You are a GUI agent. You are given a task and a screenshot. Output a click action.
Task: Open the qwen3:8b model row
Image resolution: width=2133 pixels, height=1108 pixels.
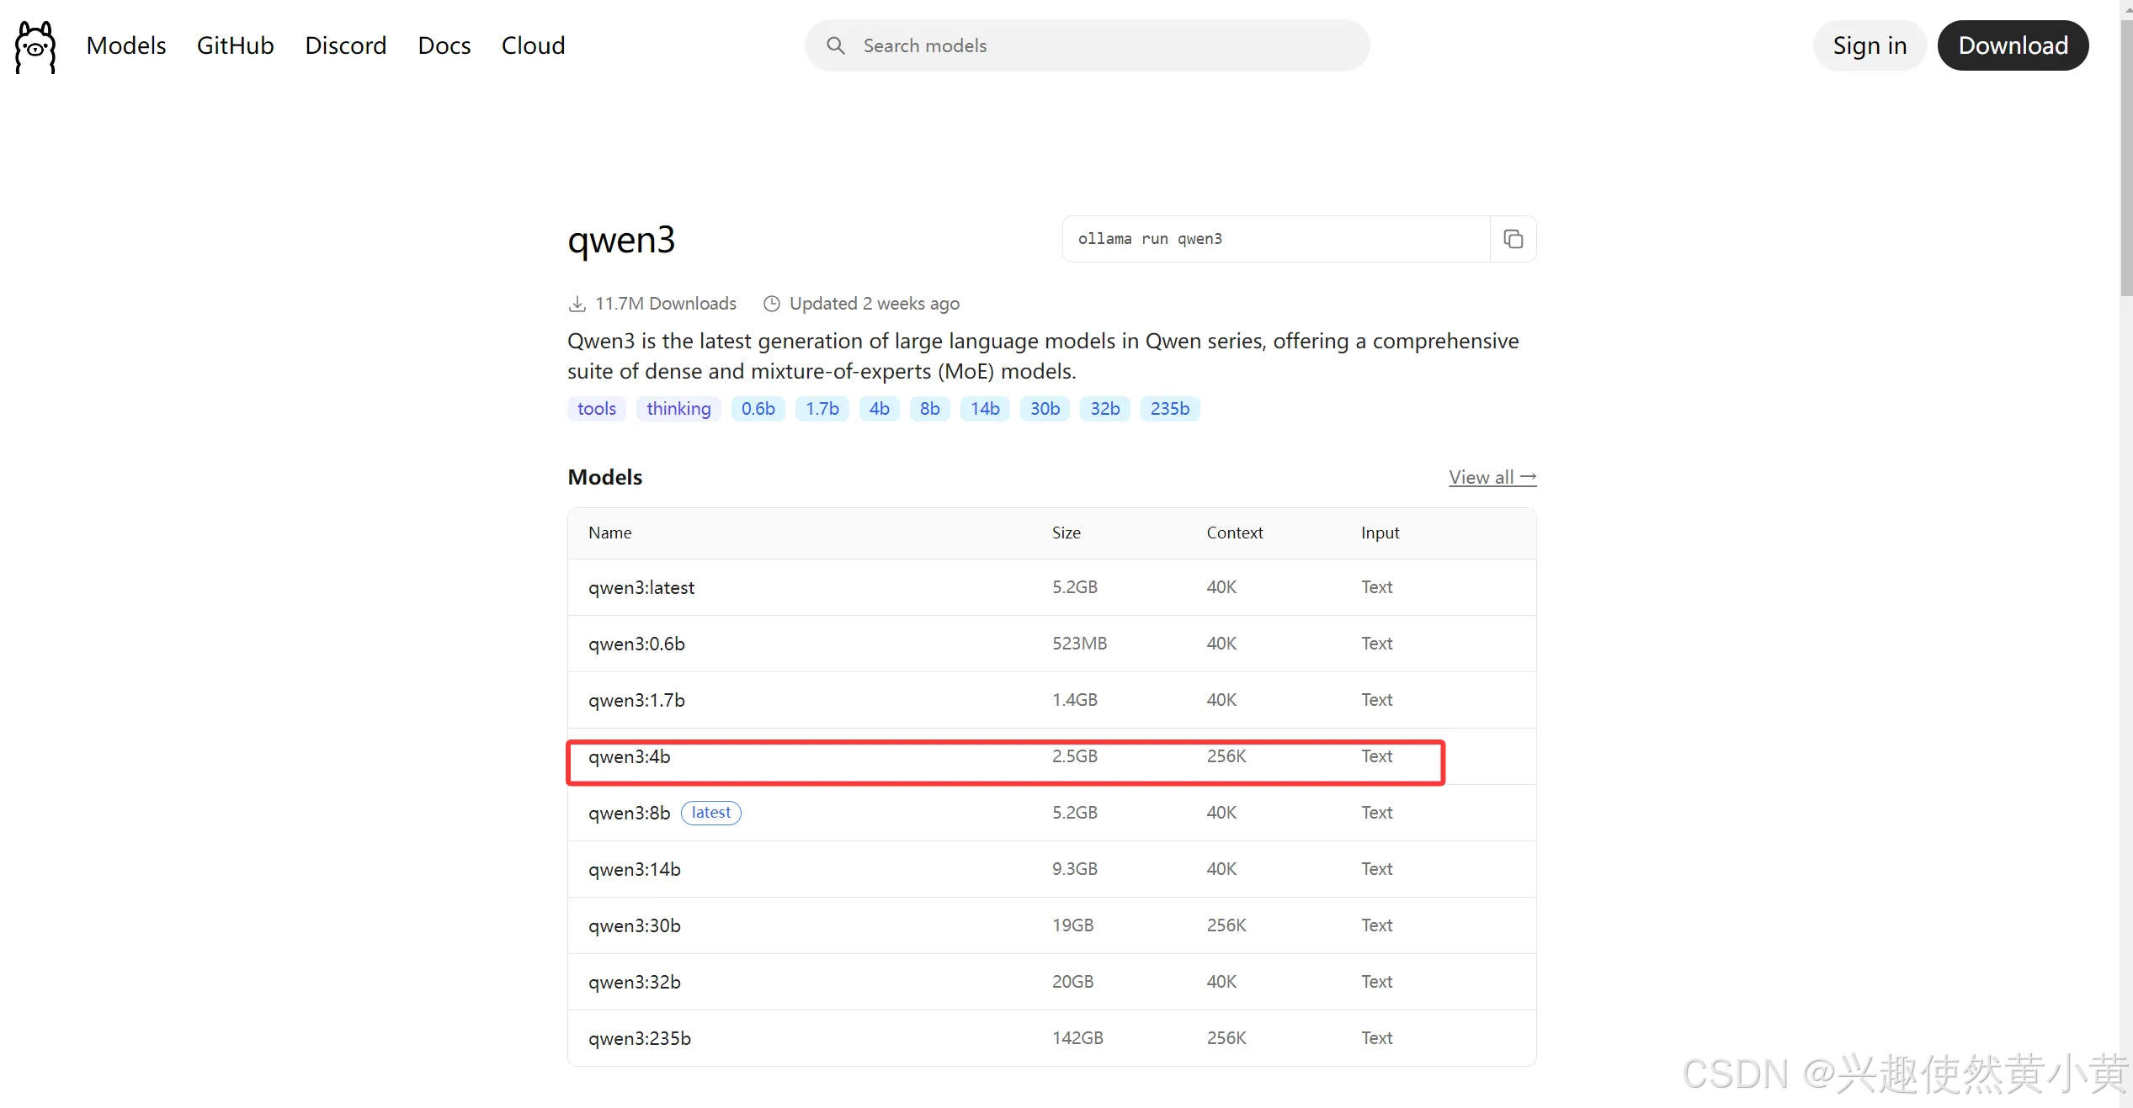1051,813
